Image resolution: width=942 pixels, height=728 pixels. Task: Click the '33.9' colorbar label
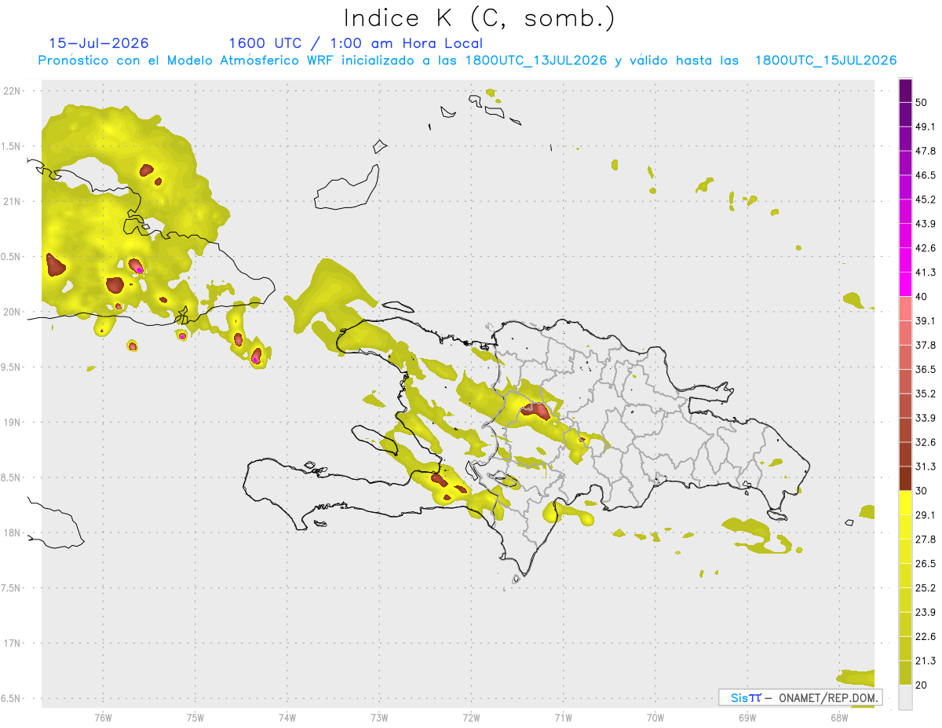click(926, 418)
